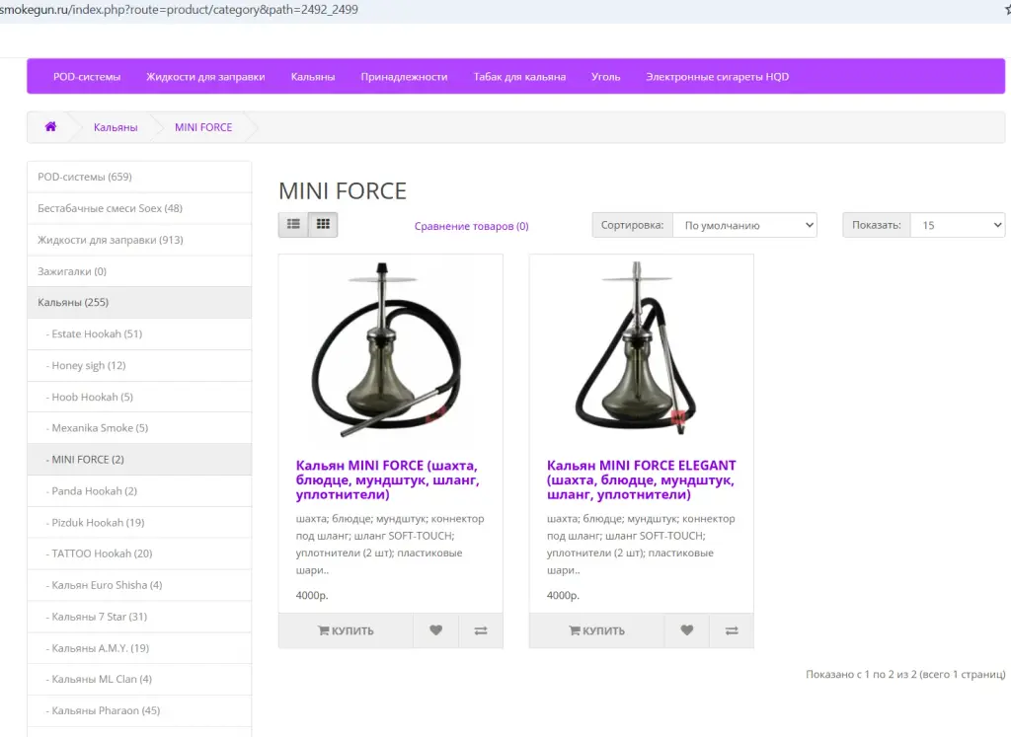Open Уголь menu item
This screenshot has width=1011, height=737.
pos(606,77)
